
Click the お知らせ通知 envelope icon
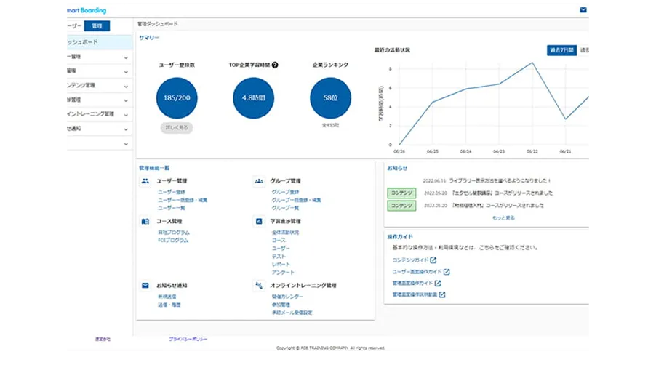click(145, 286)
